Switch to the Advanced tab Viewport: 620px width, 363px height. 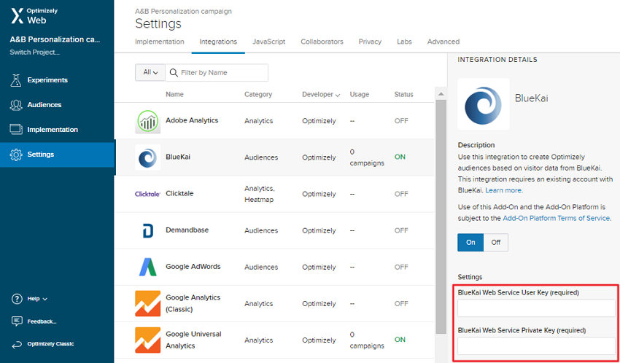[443, 42]
